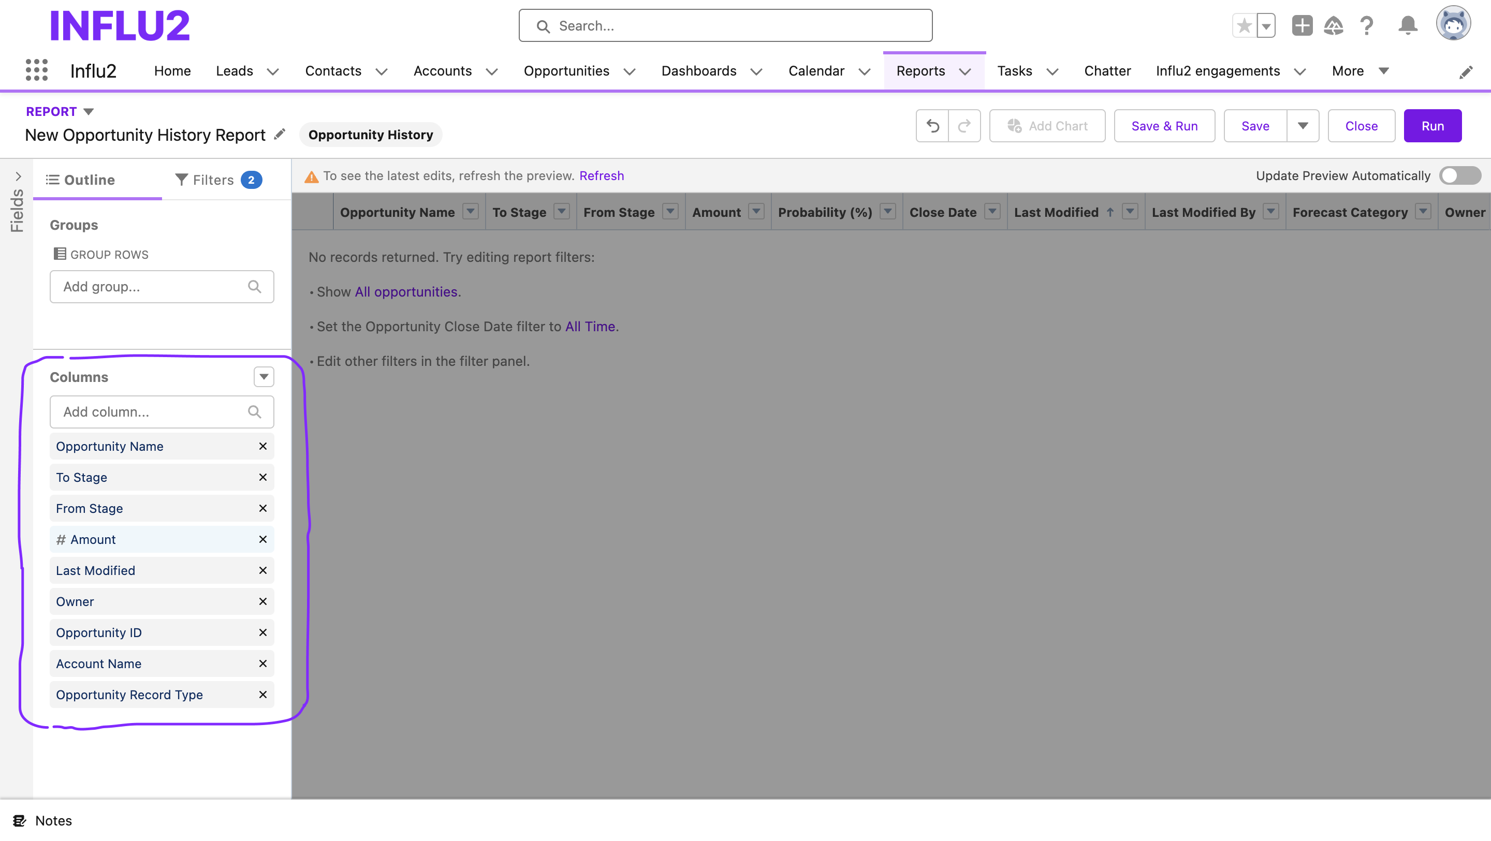Open the Help question mark icon
The height and width of the screenshot is (841, 1491).
click(1367, 25)
